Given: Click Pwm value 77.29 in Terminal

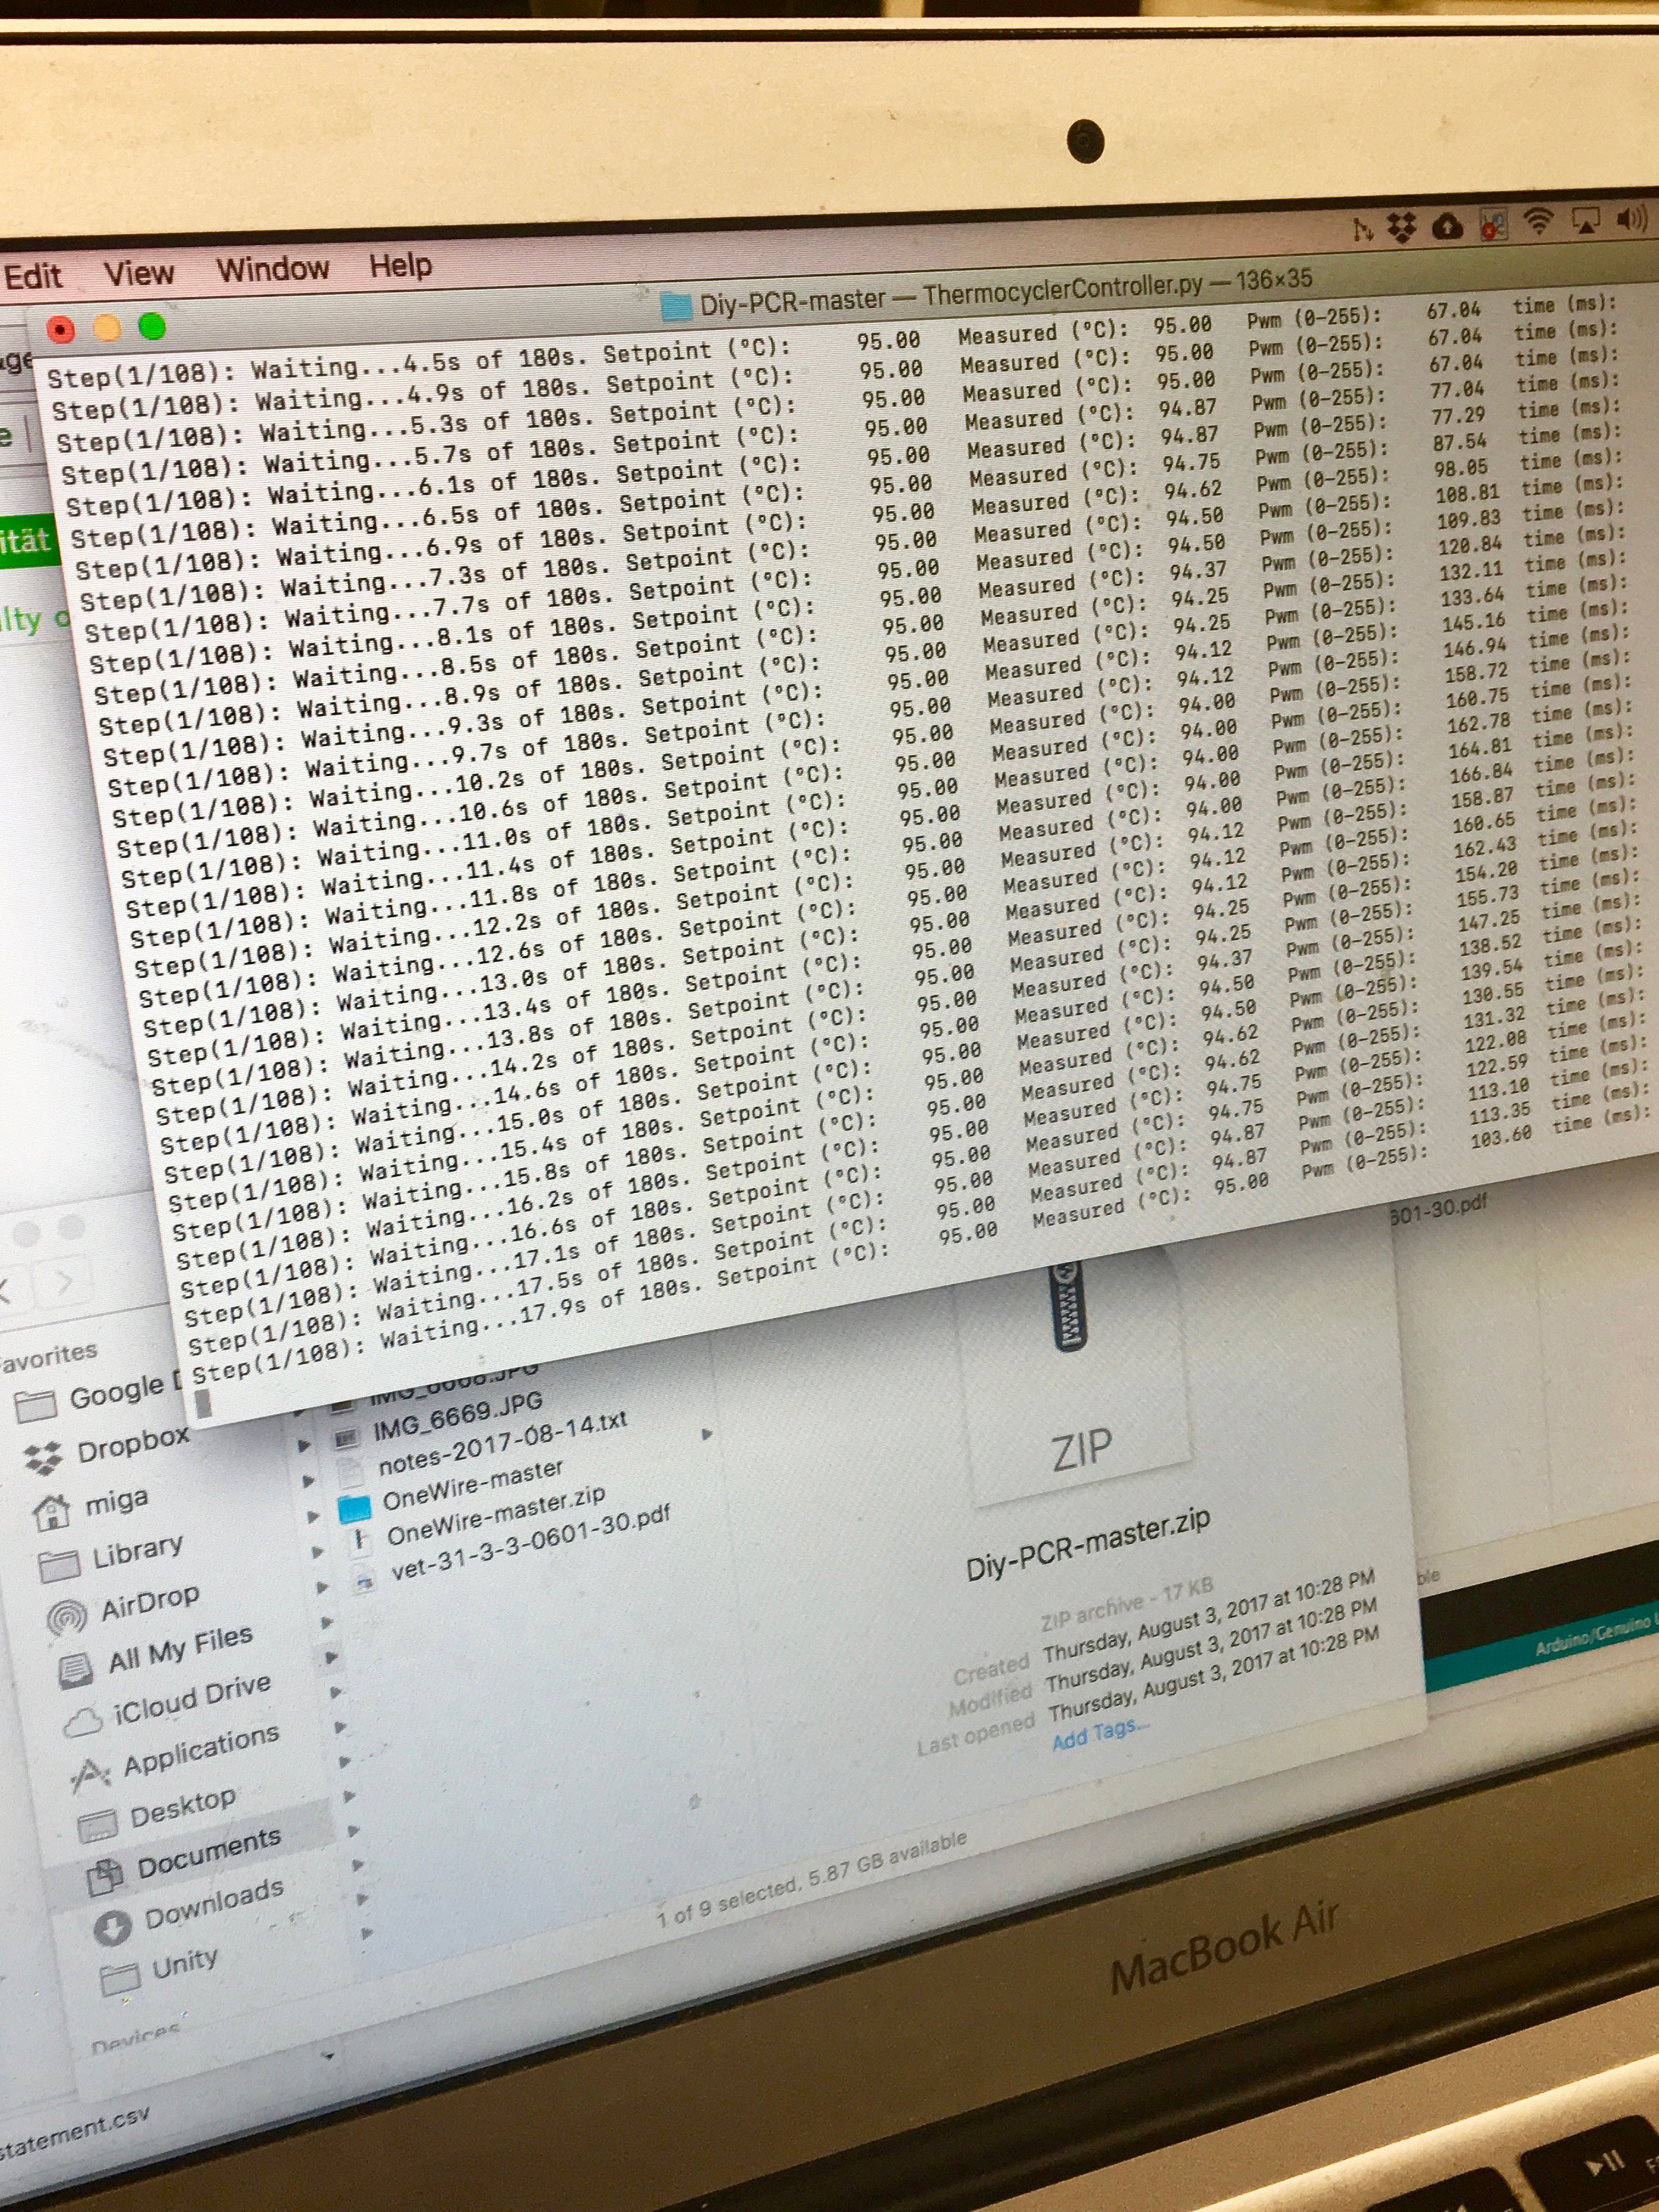Looking at the screenshot, I should (x=1458, y=414).
